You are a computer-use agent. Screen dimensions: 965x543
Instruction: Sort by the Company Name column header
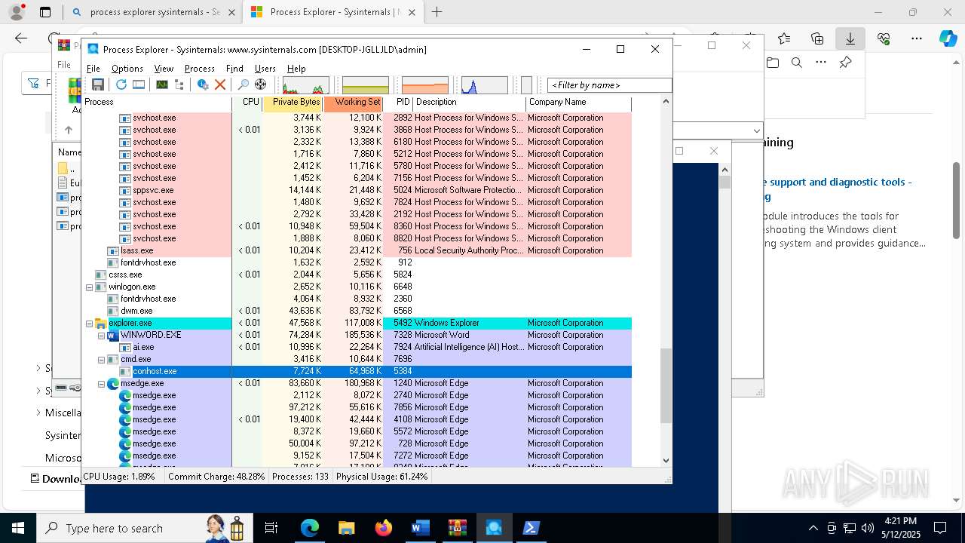tap(578, 103)
